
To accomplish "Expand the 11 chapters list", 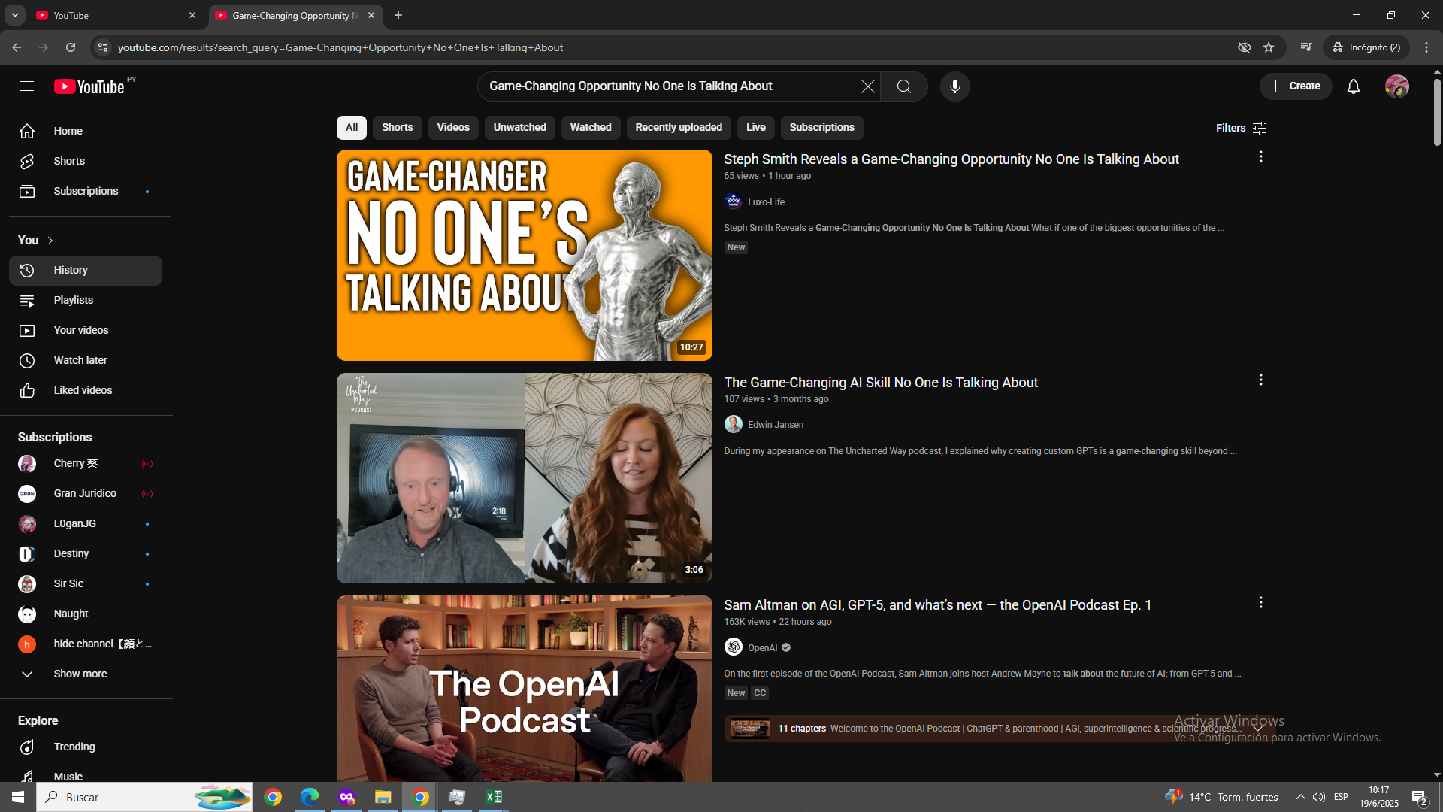I will tap(1257, 728).
